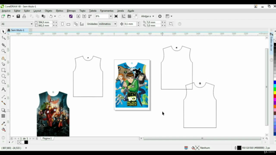Select the Shape edit tool

pos(3,38)
